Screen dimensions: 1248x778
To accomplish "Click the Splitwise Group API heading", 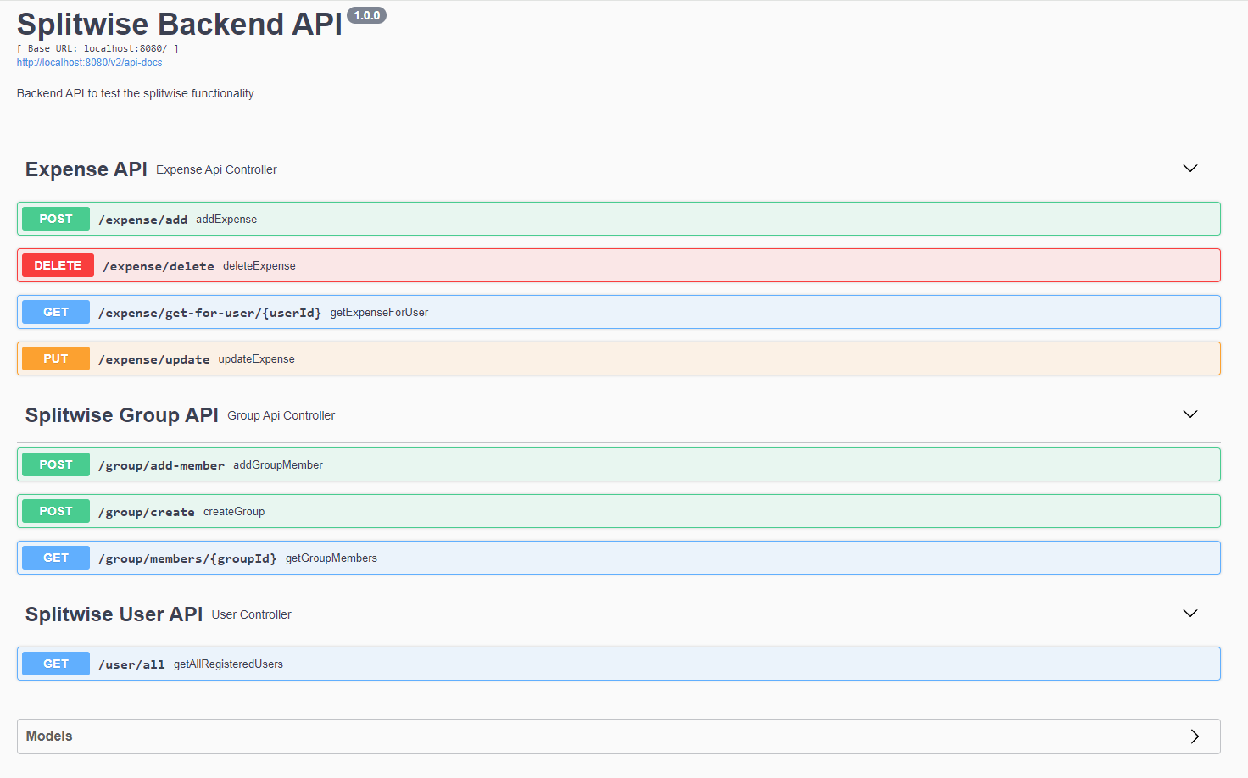I will [x=122, y=415].
